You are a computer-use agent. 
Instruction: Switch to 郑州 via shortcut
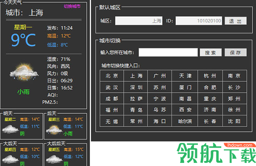click(x=235, y=99)
